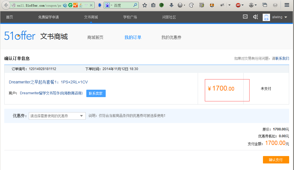Screen dimensions: 294x170
Task: Expand the alwing account dropdown
Action: click(x=286, y=17)
